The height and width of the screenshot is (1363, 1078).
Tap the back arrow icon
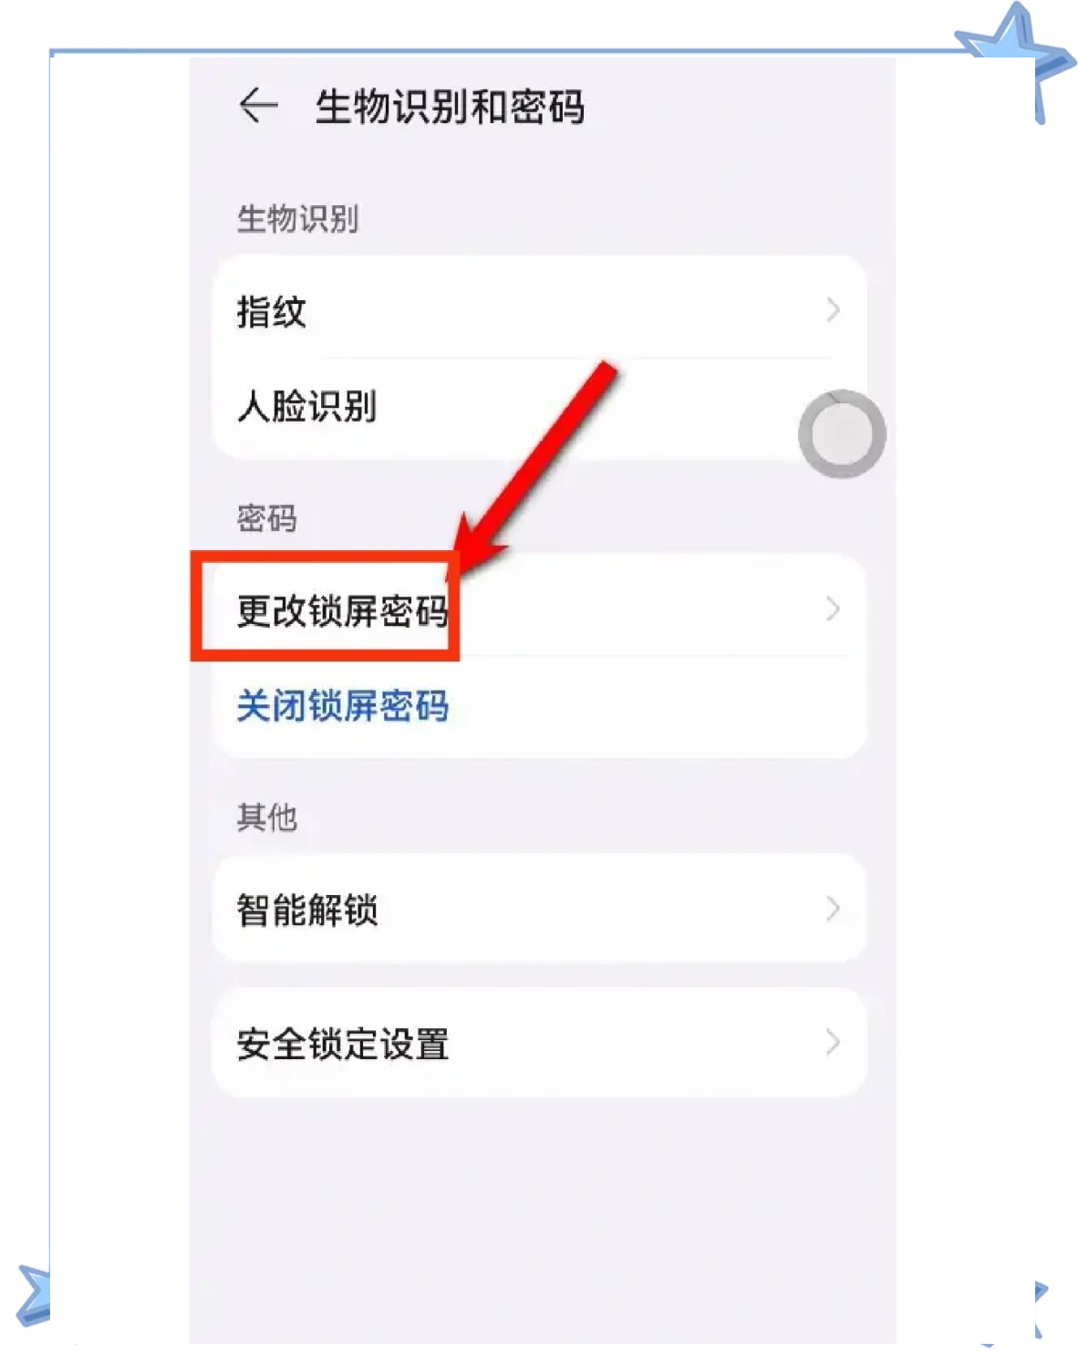258,106
